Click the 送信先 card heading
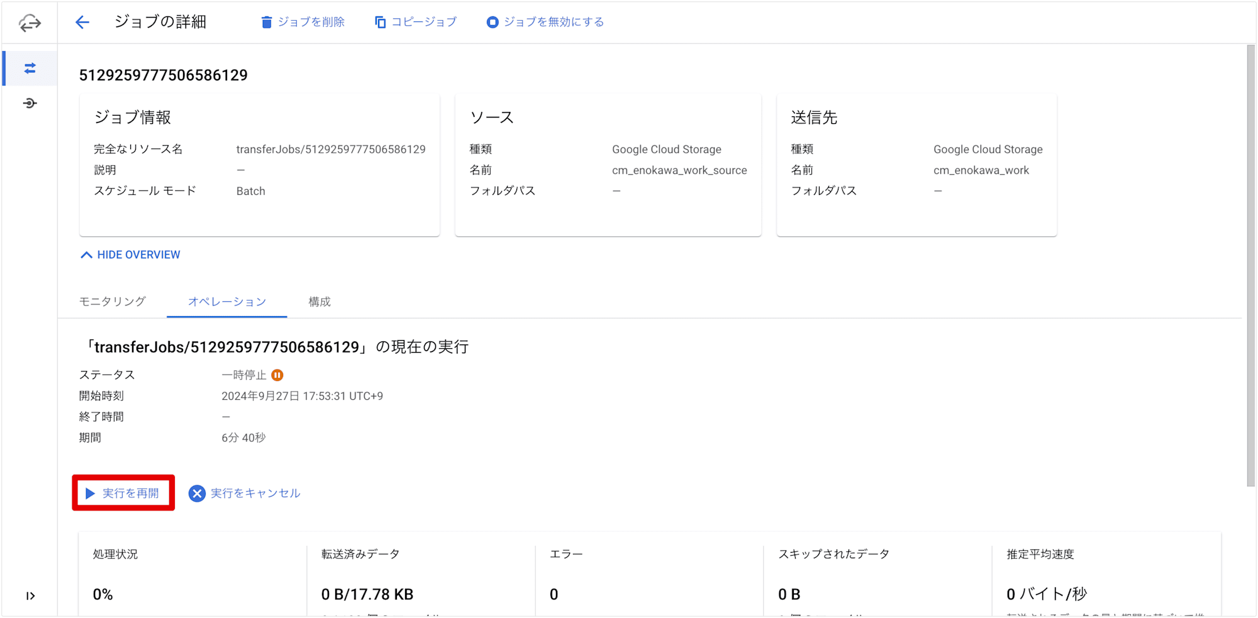1258x618 pixels. (814, 118)
